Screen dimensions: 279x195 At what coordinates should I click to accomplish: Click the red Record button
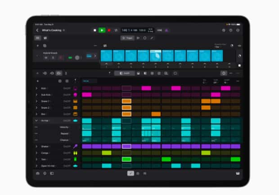[109, 30]
